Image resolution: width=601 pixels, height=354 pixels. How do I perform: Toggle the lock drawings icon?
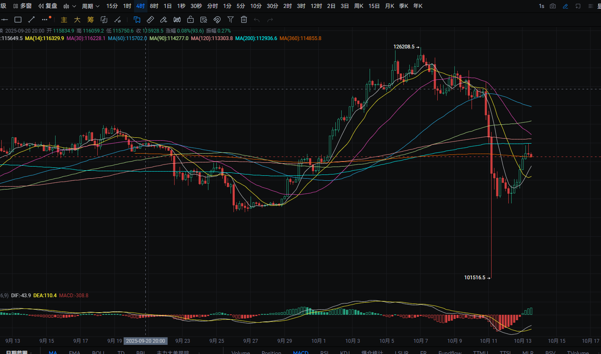click(x=190, y=20)
